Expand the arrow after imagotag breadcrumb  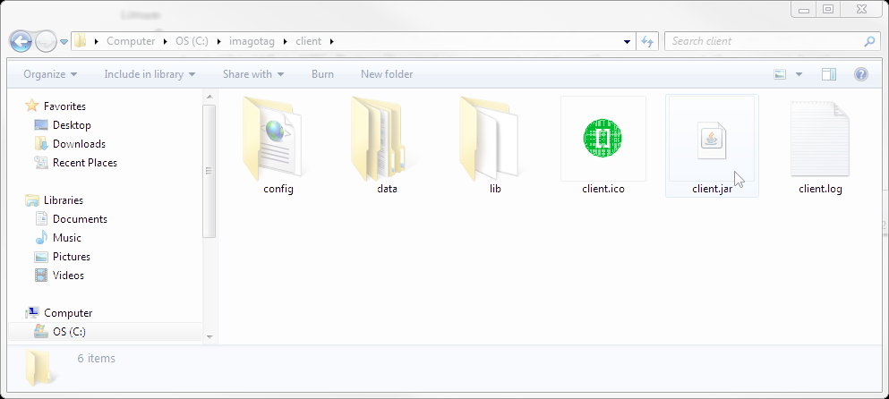pos(286,41)
